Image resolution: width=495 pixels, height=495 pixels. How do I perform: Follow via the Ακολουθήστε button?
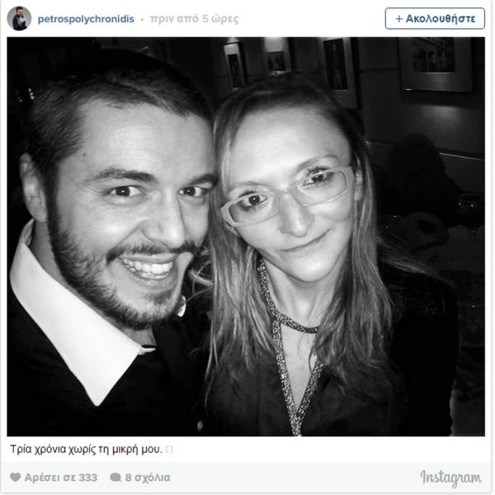(435, 19)
